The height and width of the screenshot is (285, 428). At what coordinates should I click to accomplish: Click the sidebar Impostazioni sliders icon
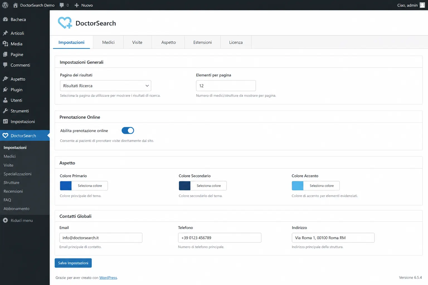[x=5, y=121]
